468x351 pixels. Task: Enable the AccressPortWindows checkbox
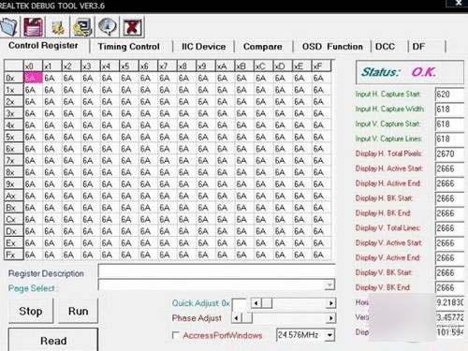pyautogui.click(x=176, y=335)
